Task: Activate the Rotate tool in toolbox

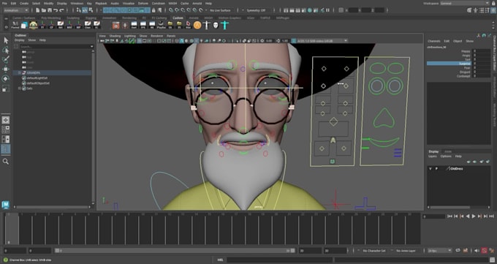Action: click(6, 79)
